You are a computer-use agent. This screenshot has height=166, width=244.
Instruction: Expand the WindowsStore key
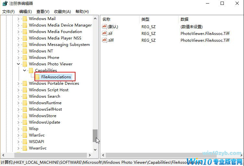[18, 116]
